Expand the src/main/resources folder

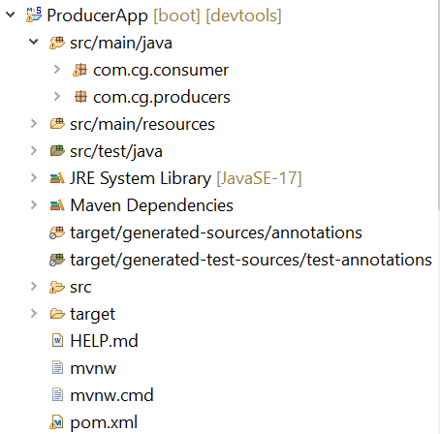tap(34, 123)
